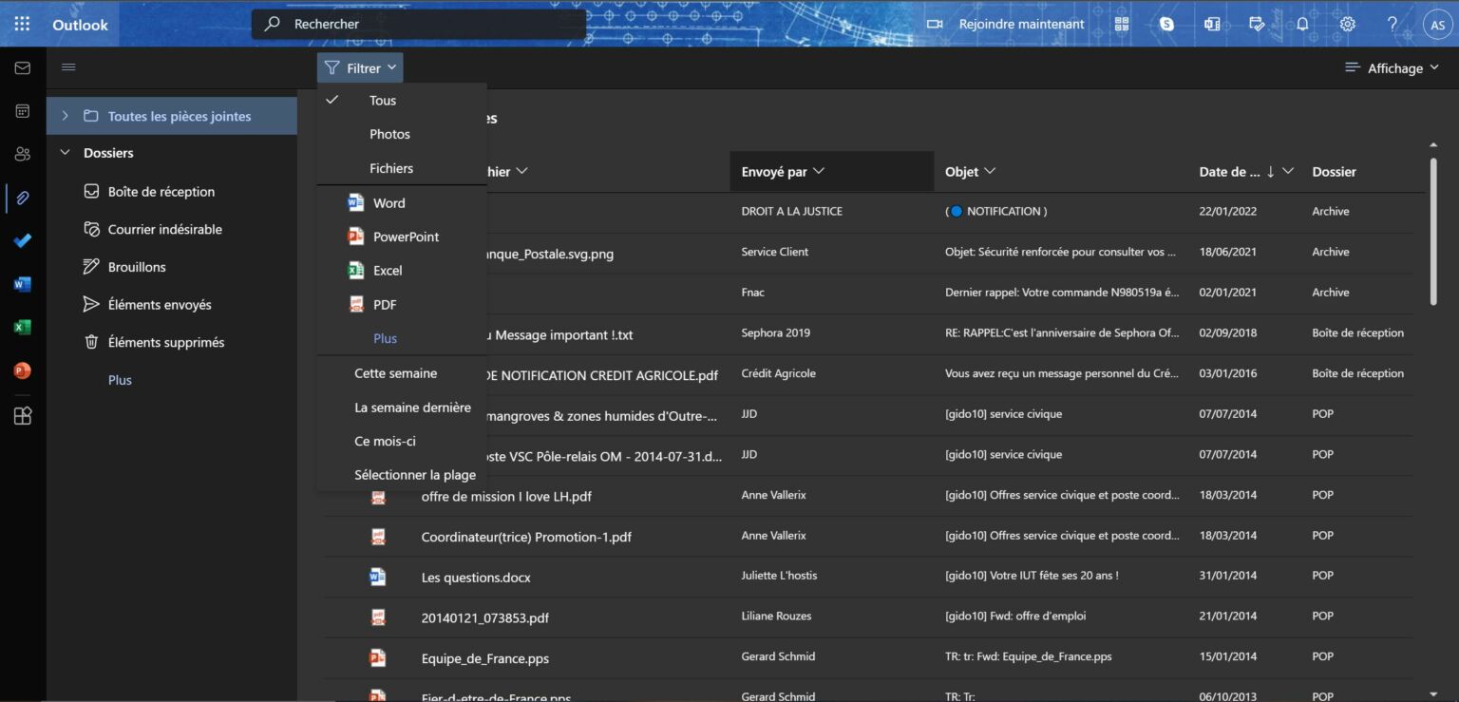Open Excel from the sidebar icons
This screenshot has height=702, width=1459.
21,327
